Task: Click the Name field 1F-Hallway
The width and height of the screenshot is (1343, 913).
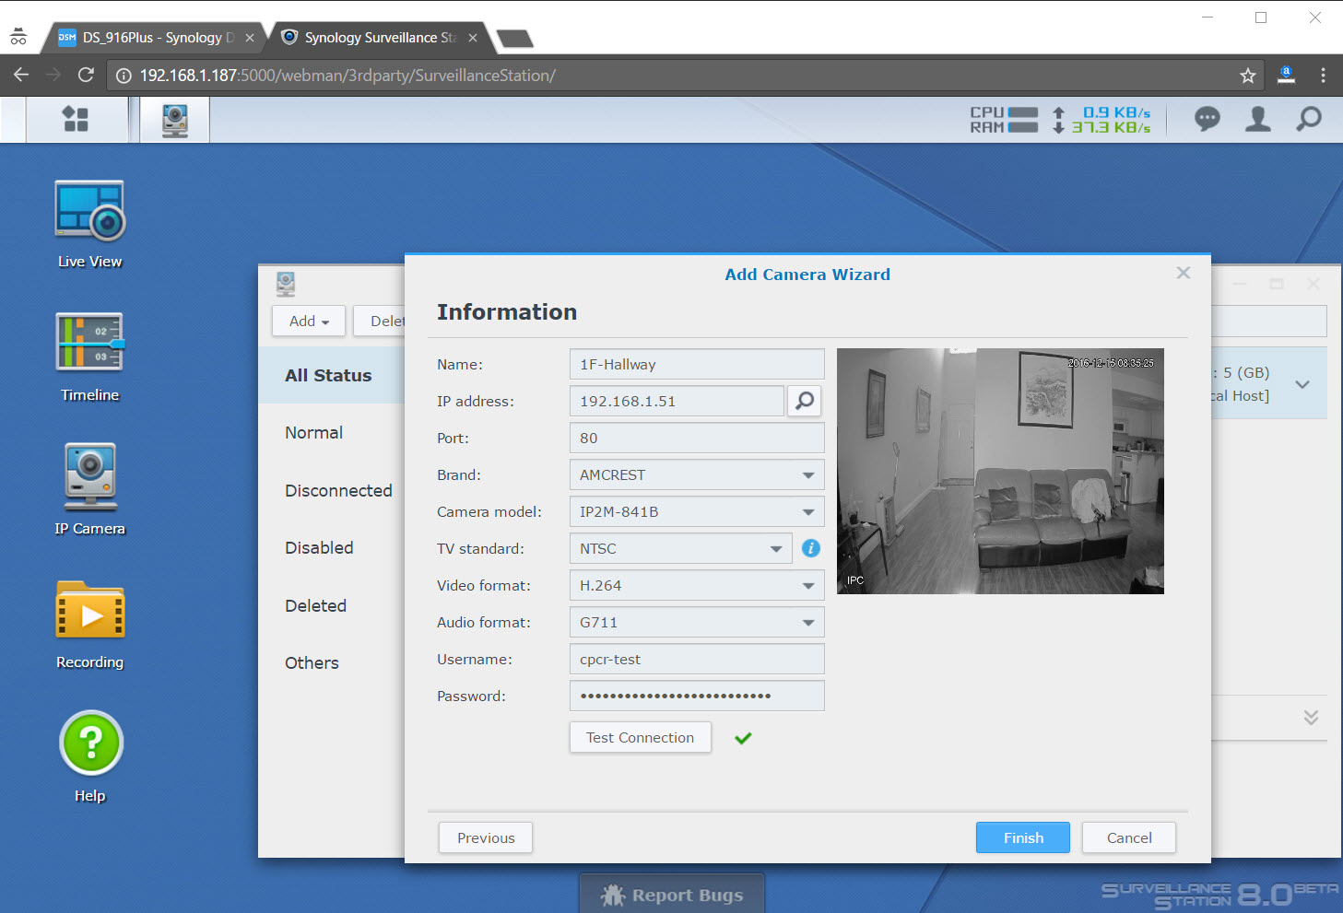Action: 697,364
